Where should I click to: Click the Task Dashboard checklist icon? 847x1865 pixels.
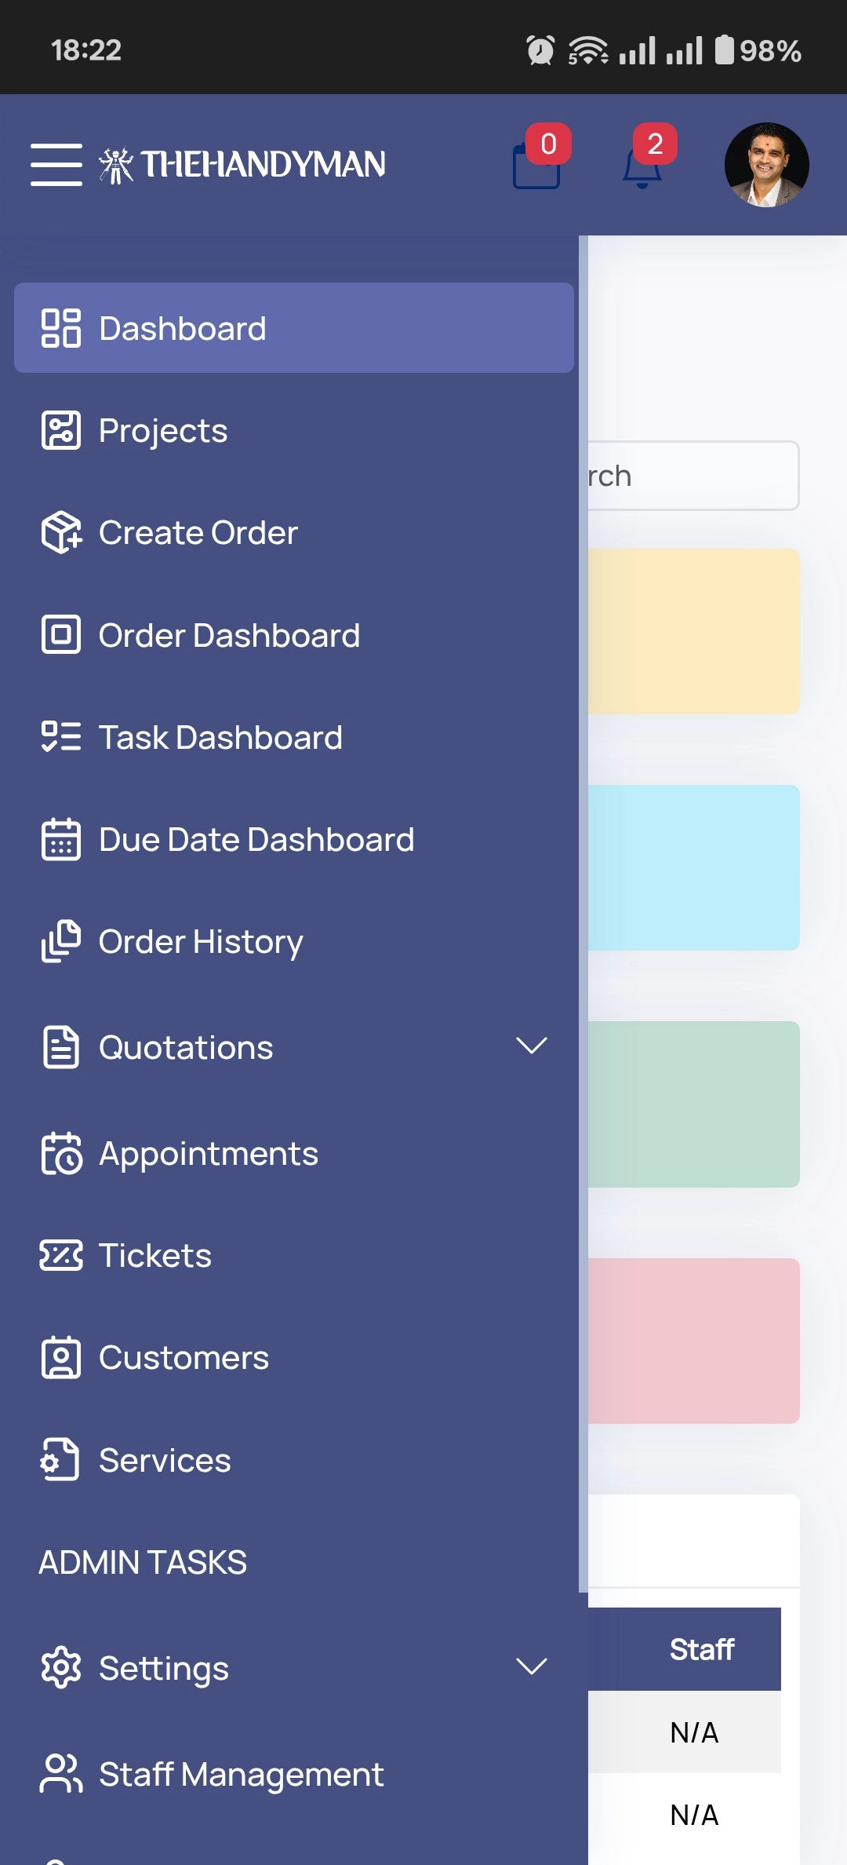(x=61, y=737)
